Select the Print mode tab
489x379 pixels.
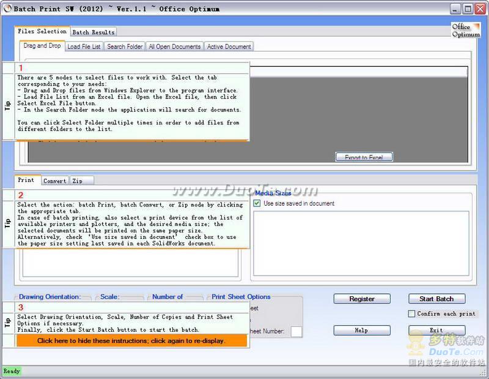coord(26,180)
